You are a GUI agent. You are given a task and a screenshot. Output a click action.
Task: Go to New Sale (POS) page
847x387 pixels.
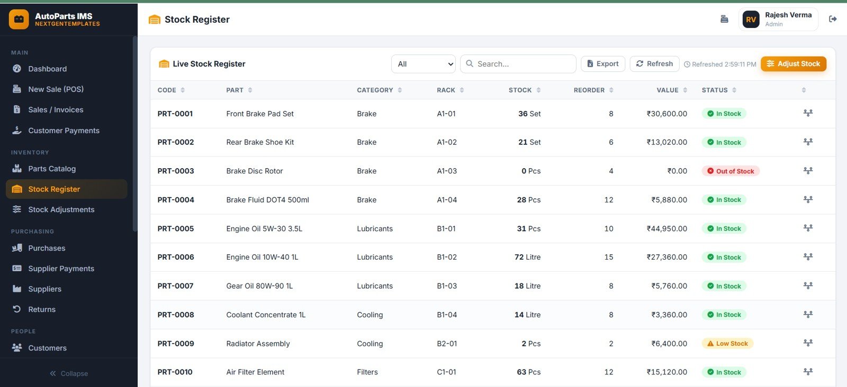click(67, 89)
